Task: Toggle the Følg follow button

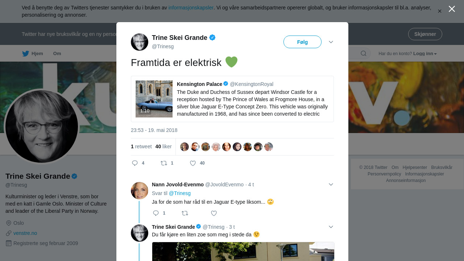Action: [x=302, y=42]
